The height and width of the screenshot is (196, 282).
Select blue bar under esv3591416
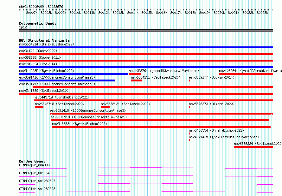coord(67,80)
